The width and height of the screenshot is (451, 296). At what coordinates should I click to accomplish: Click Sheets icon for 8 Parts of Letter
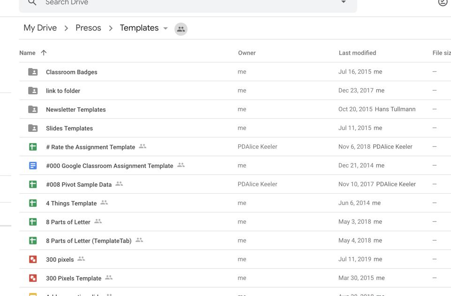[x=33, y=222]
